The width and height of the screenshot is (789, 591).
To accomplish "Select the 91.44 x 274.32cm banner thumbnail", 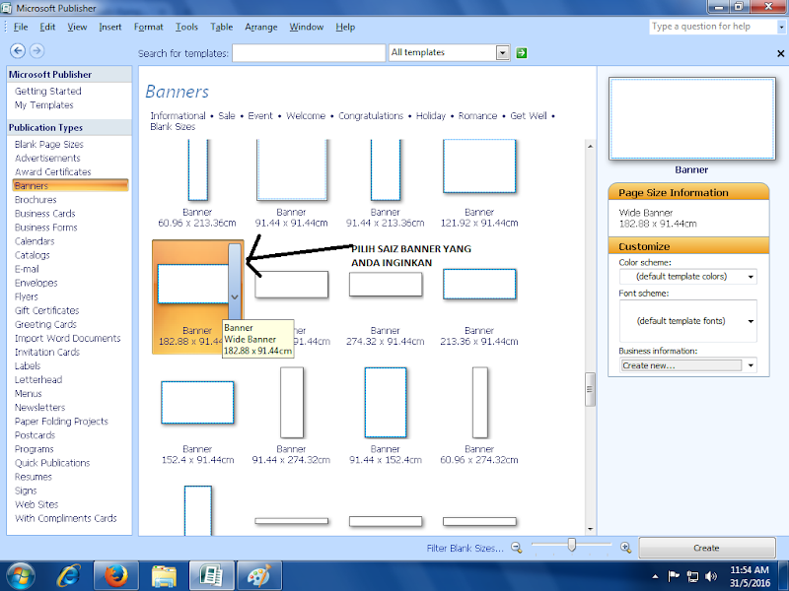I will (x=292, y=403).
